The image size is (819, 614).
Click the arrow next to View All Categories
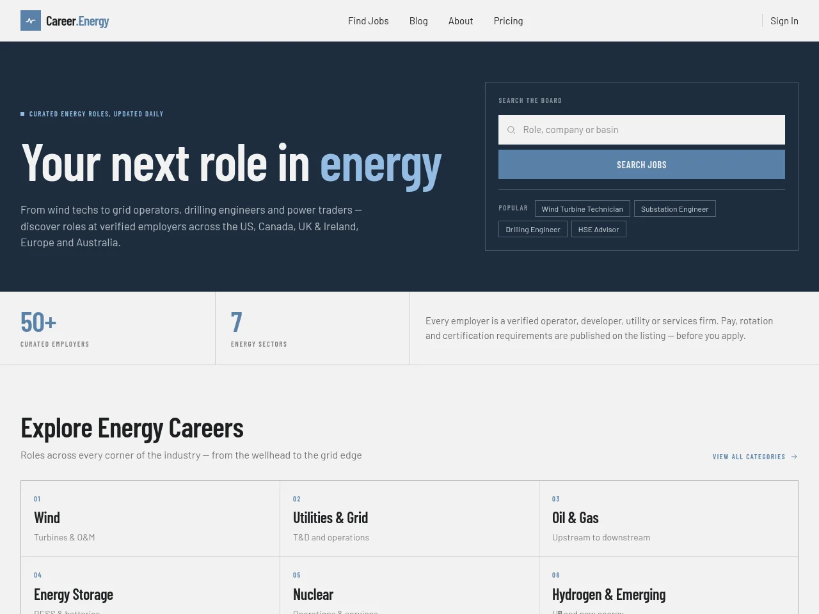coord(794,457)
